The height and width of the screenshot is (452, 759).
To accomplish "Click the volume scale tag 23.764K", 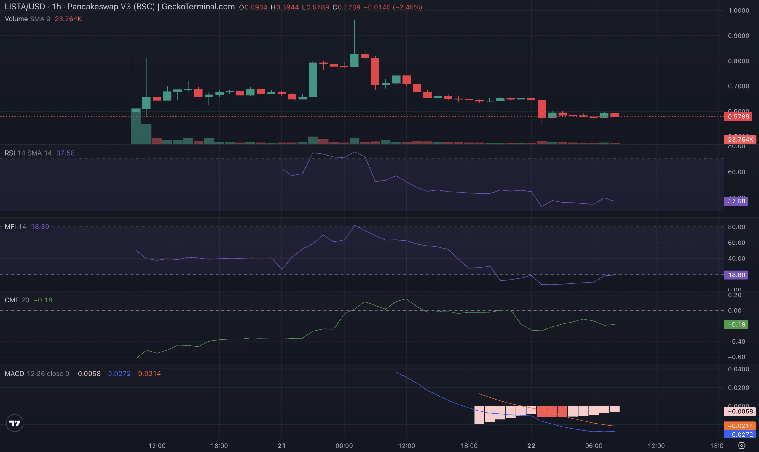I will click(740, 140).
